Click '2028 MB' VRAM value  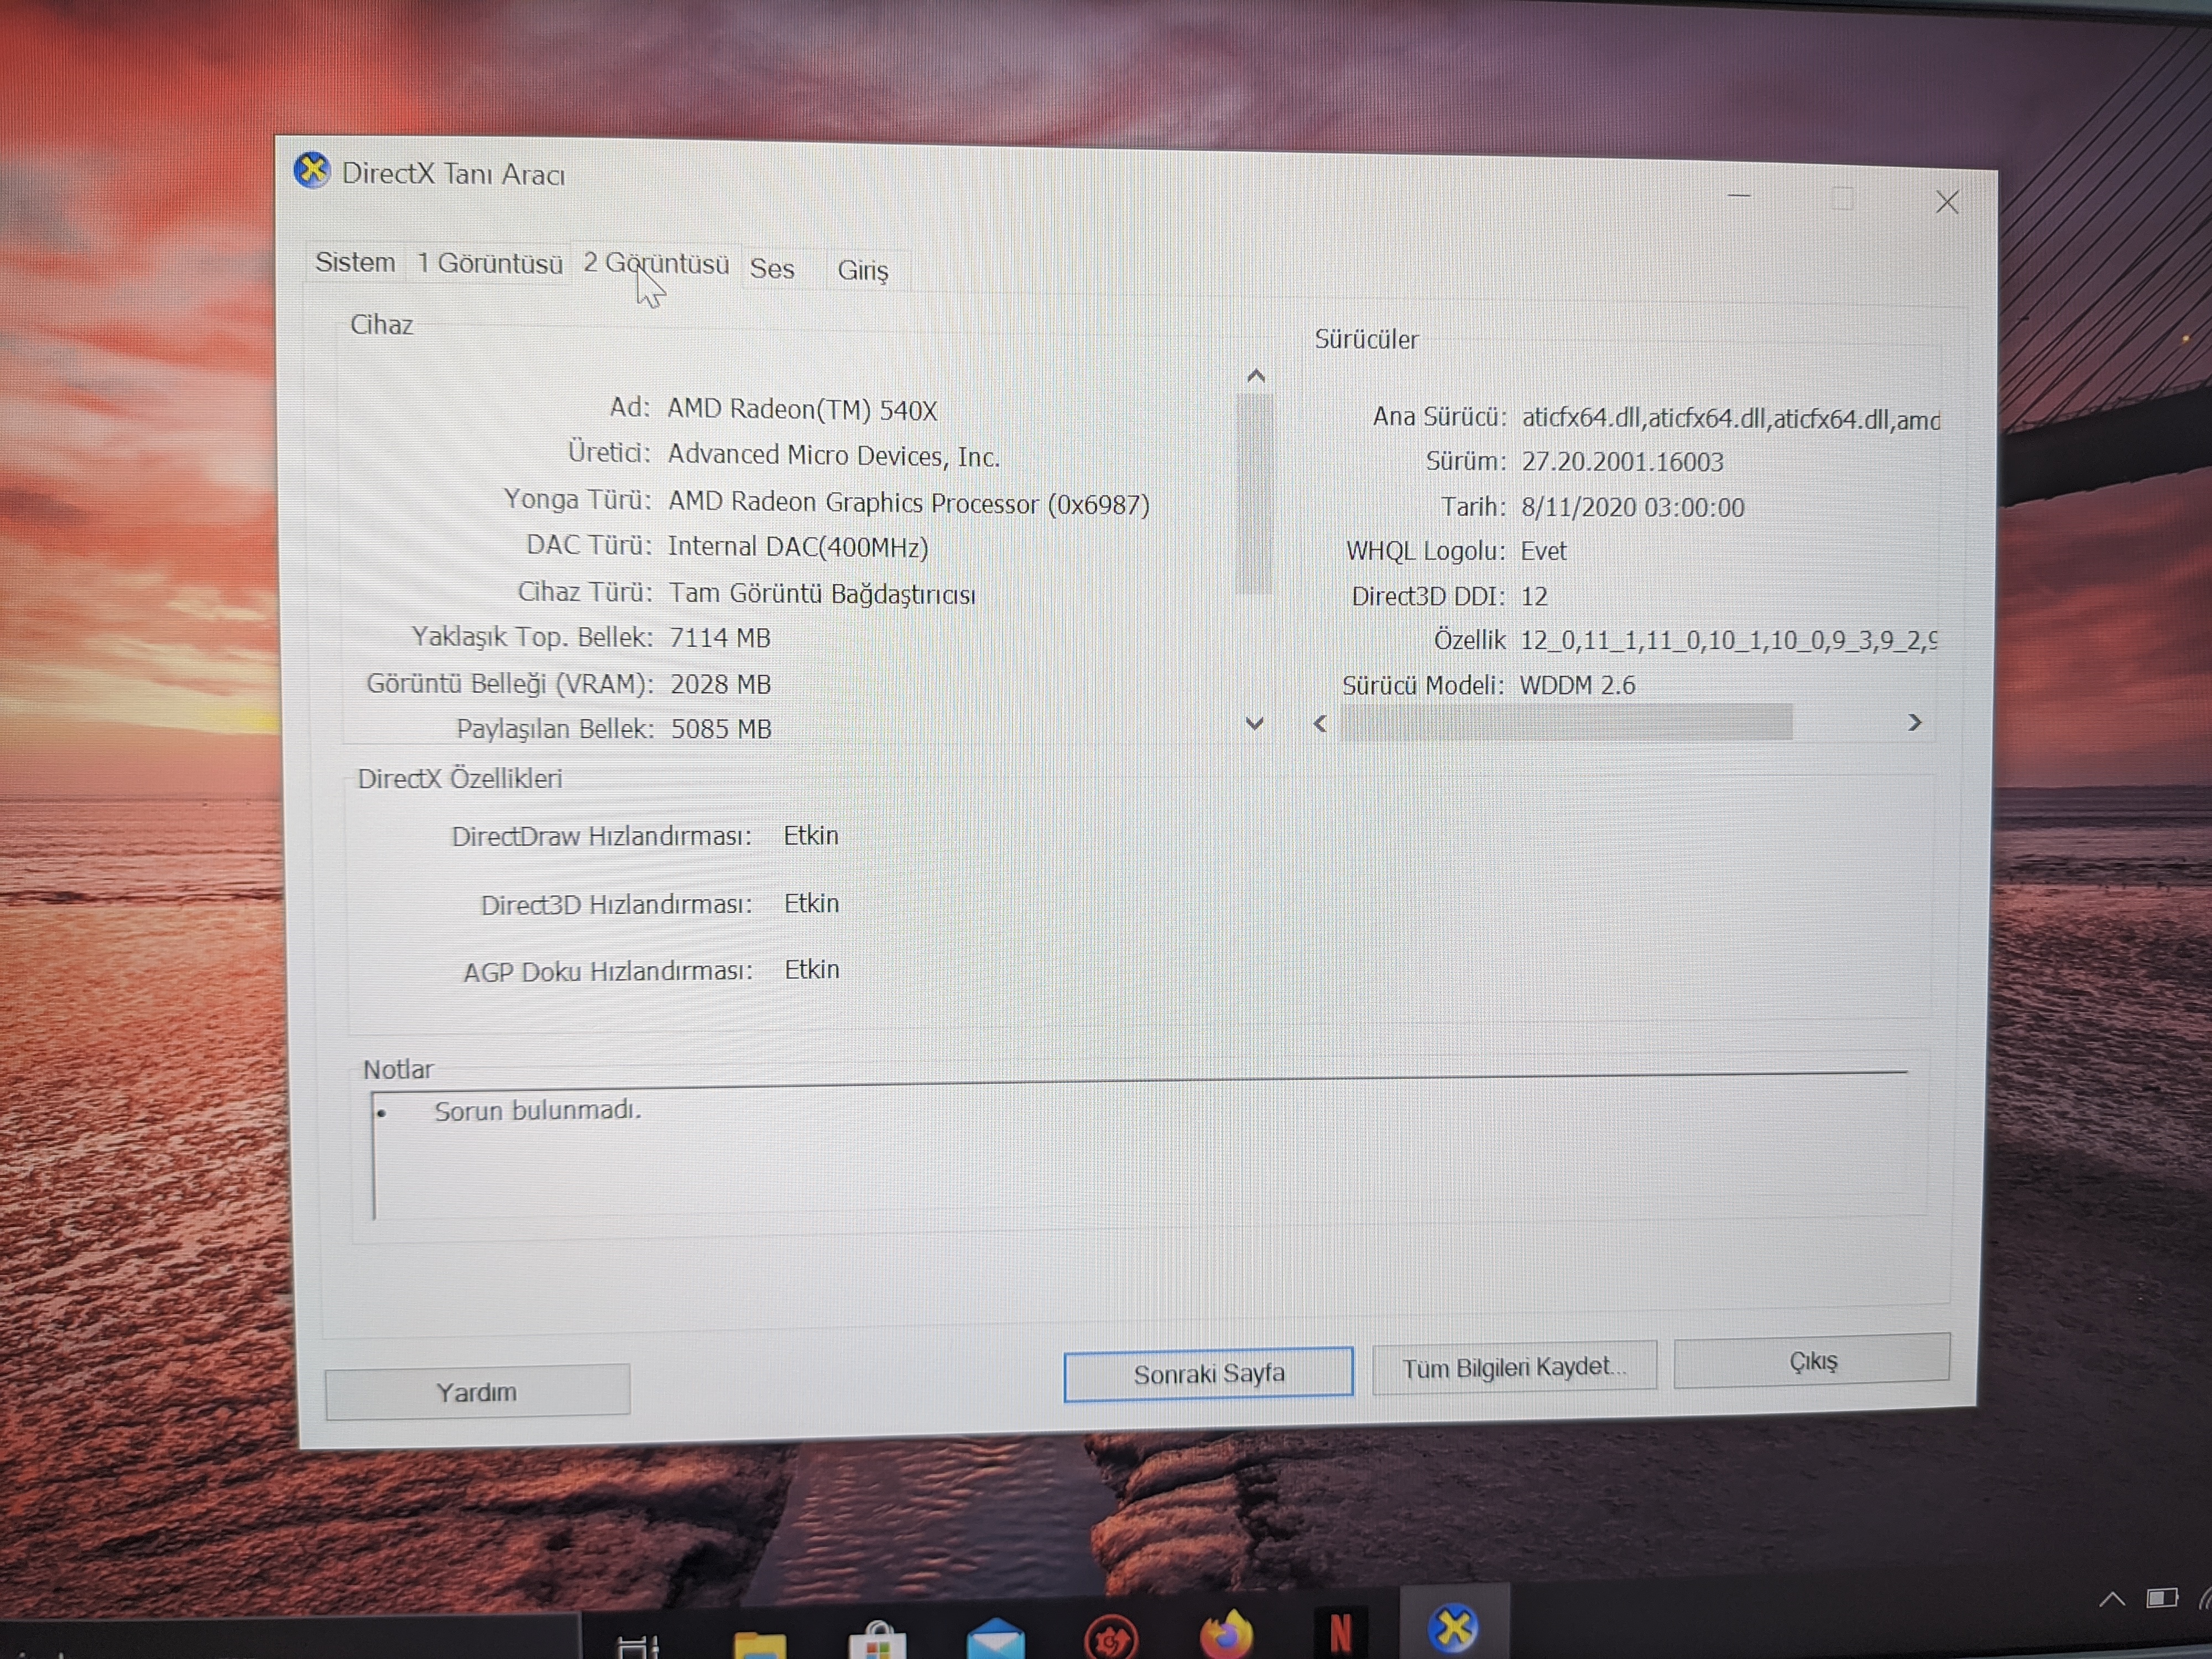click(x=721, y=685)
